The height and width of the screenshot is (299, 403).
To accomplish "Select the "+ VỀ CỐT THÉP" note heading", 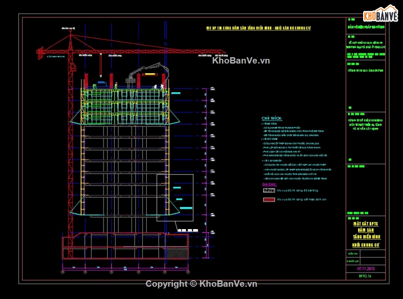I will click(270, 139).
